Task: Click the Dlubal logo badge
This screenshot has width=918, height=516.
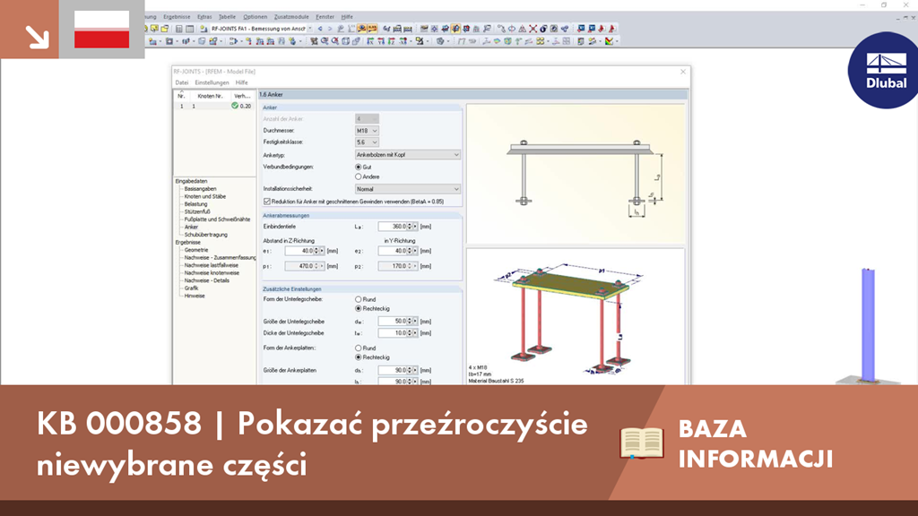Action: coord(884,70)
